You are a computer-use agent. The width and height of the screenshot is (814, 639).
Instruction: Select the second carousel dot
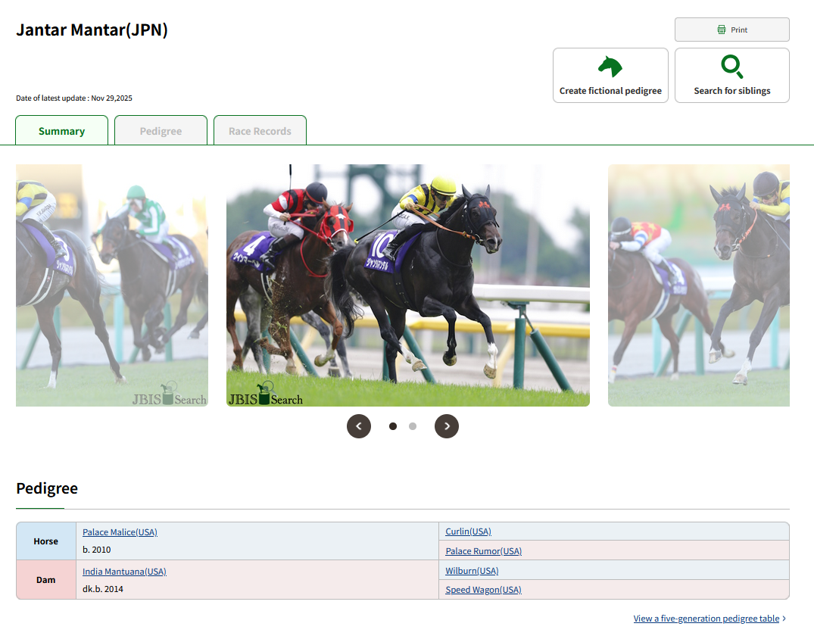point(413,426)
